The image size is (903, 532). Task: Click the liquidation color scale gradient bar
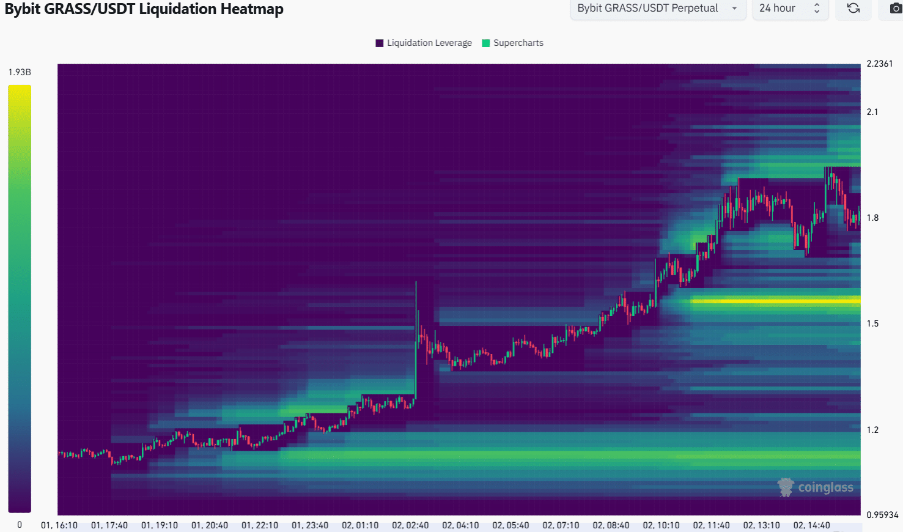click(20, 299)
